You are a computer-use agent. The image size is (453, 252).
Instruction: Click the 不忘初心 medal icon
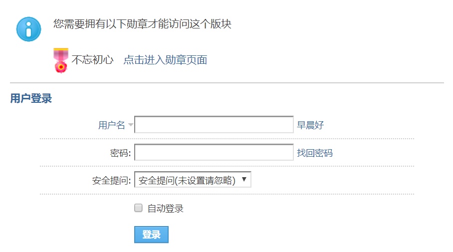(61, 60)
